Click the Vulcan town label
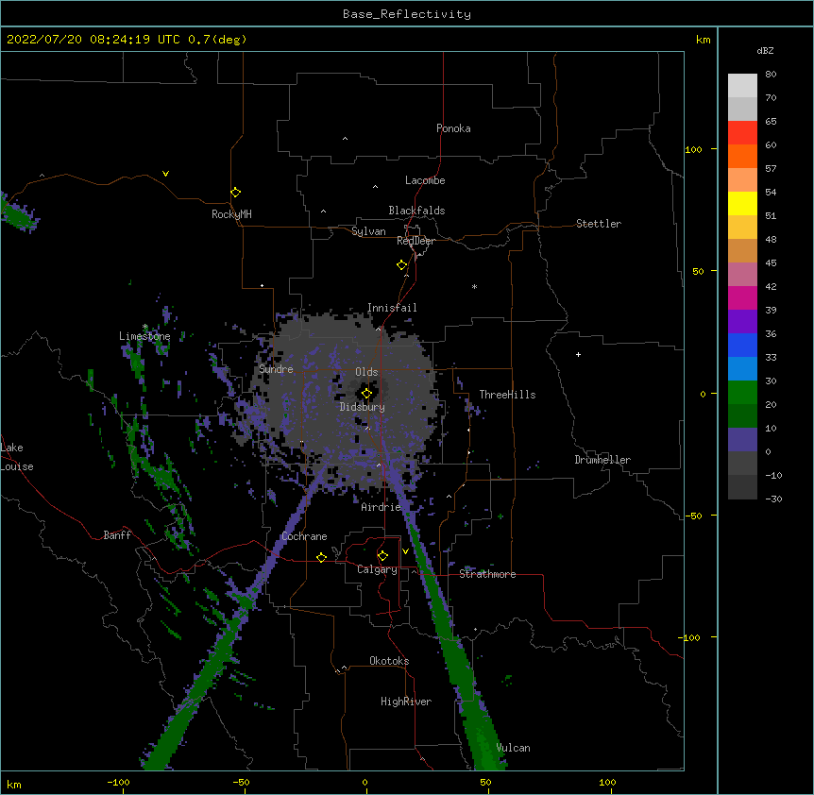The height and width of the screenshot is (795, 814). (513, 748)
